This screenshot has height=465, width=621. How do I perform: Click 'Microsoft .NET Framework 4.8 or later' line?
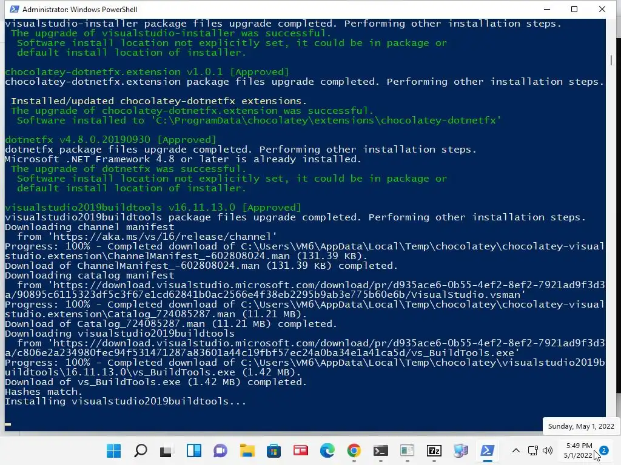[183, 159]
